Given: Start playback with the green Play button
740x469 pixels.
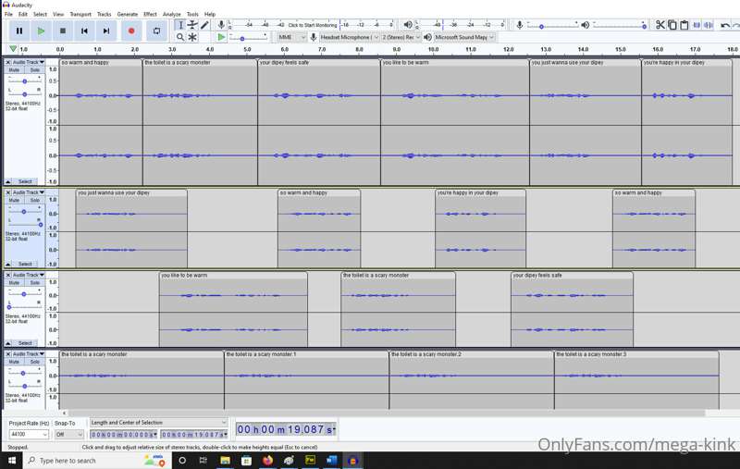Looking at the screenshot, I should (x=41, y=31).
